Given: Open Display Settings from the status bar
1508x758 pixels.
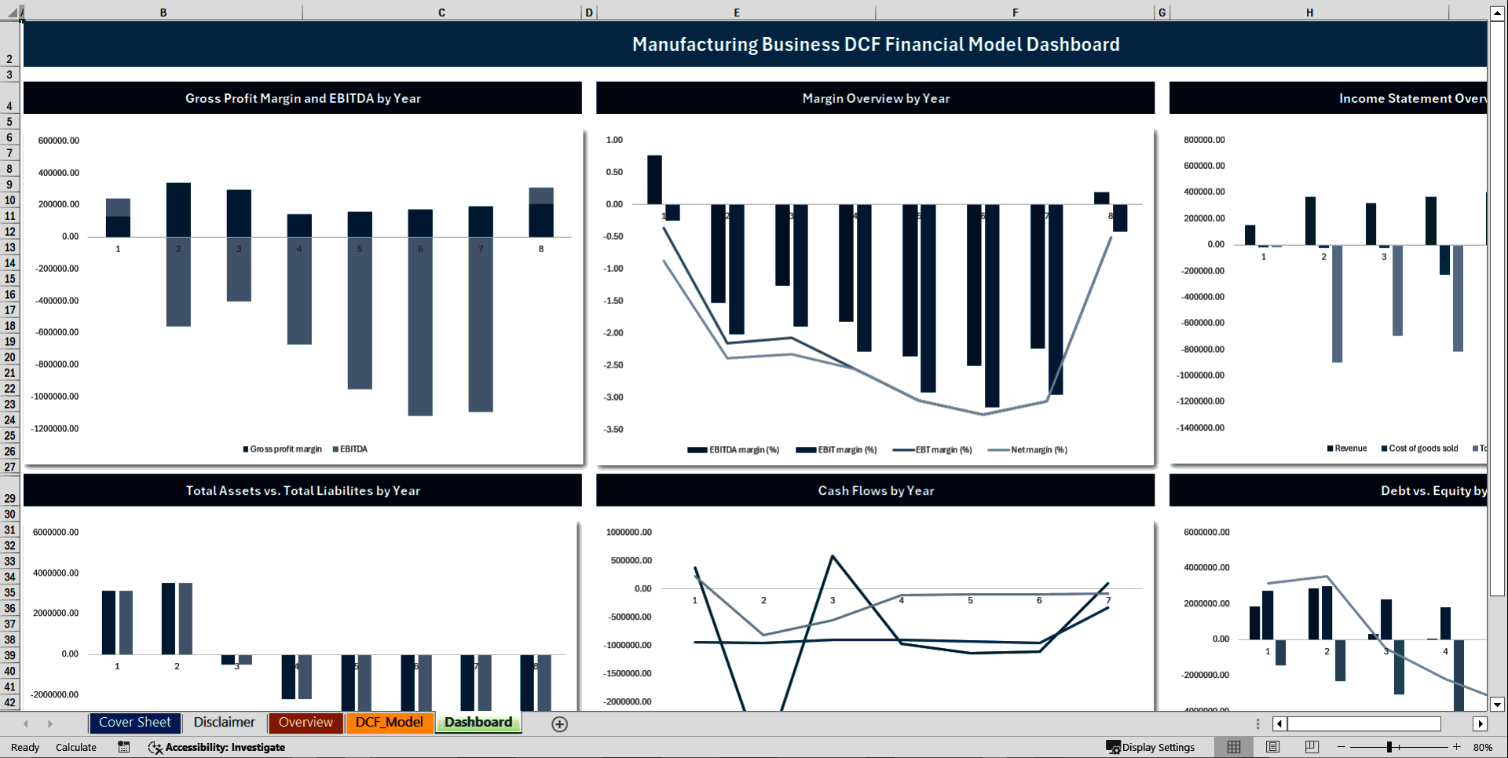Looking at the screenshot, I should pos(1151,747).
